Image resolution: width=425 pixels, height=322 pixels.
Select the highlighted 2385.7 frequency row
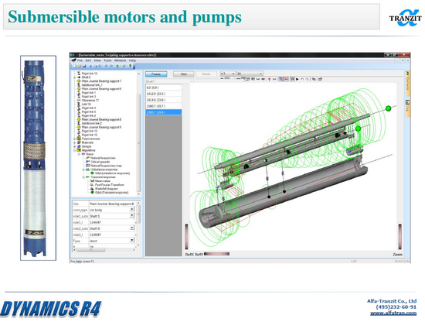point(164,112)
